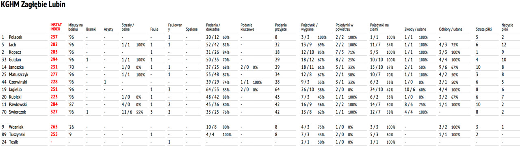Viewport: 520px width, 148px height.
Task: Click the Odbiory / udane column header
Action: click(x=451, y=29)
